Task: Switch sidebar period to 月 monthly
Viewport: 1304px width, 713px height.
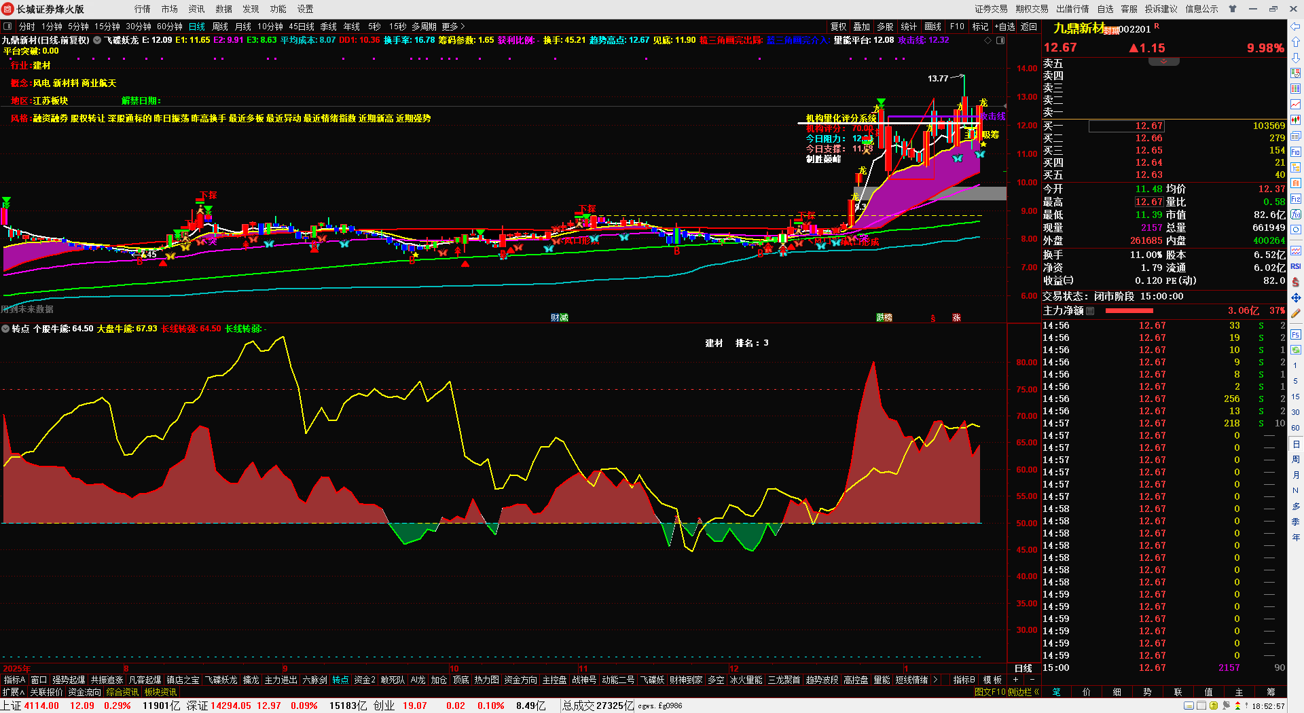Action: click(1296, 475)
